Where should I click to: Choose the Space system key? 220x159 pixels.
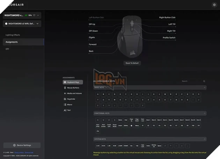click(x=160, y=146)
